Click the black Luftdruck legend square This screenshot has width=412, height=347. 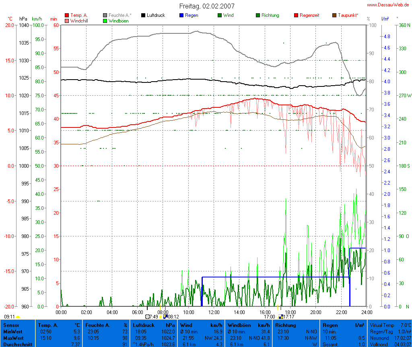tap(143, 15)
